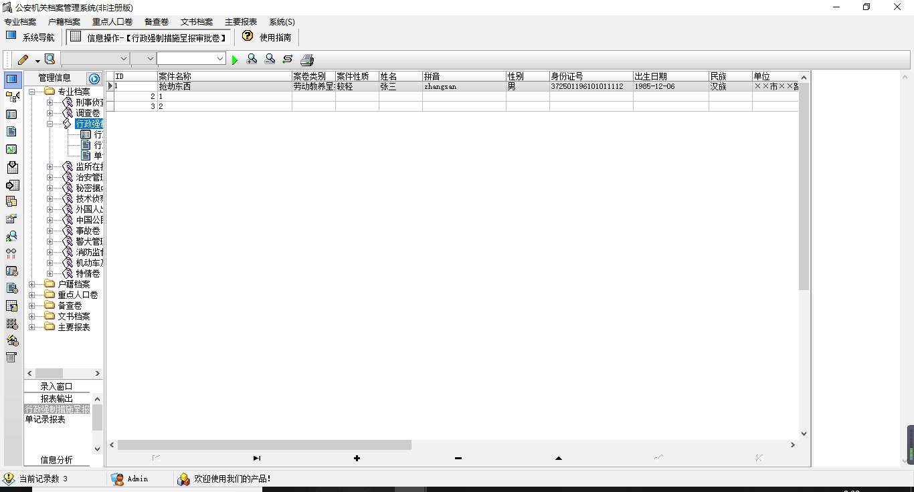Click the 信息分析 panel header

(x=56, y=460)
